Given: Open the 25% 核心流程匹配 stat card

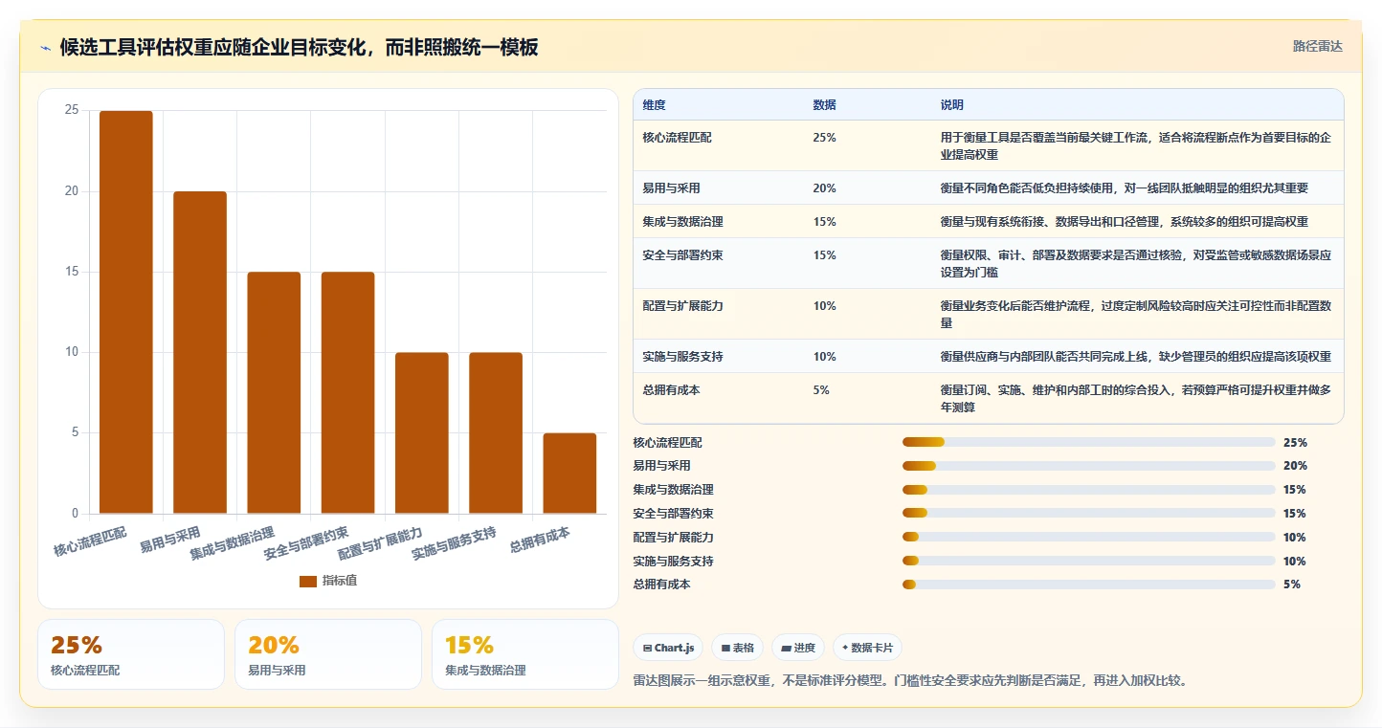Looking at the screenshot, I should [131, 654].
